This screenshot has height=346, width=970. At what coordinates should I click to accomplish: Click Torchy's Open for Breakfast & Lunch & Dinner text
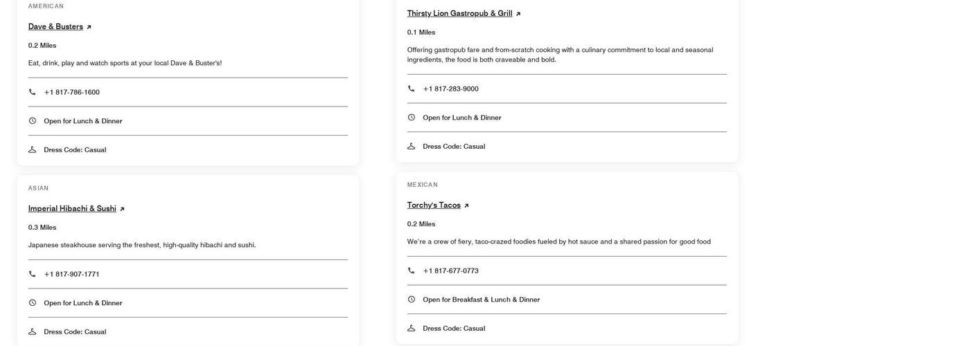point(481,300)
